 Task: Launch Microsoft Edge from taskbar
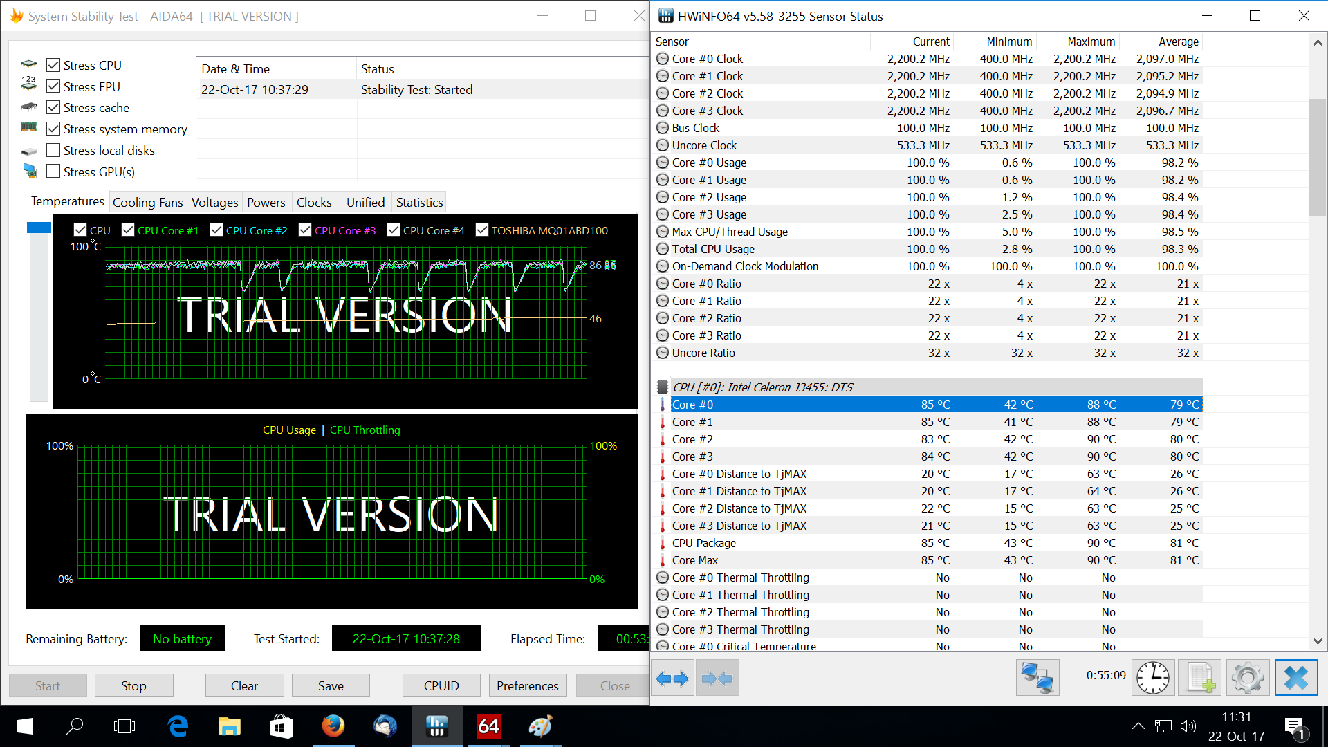pyautogui.click(x=178, y=726)
